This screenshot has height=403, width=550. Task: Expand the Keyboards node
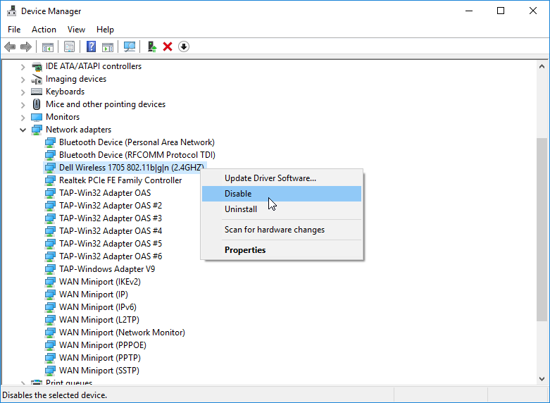click(23, 92)
